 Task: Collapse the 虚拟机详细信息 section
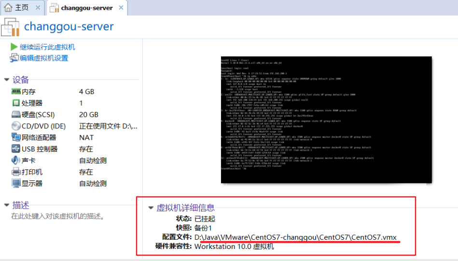[151, 207]
